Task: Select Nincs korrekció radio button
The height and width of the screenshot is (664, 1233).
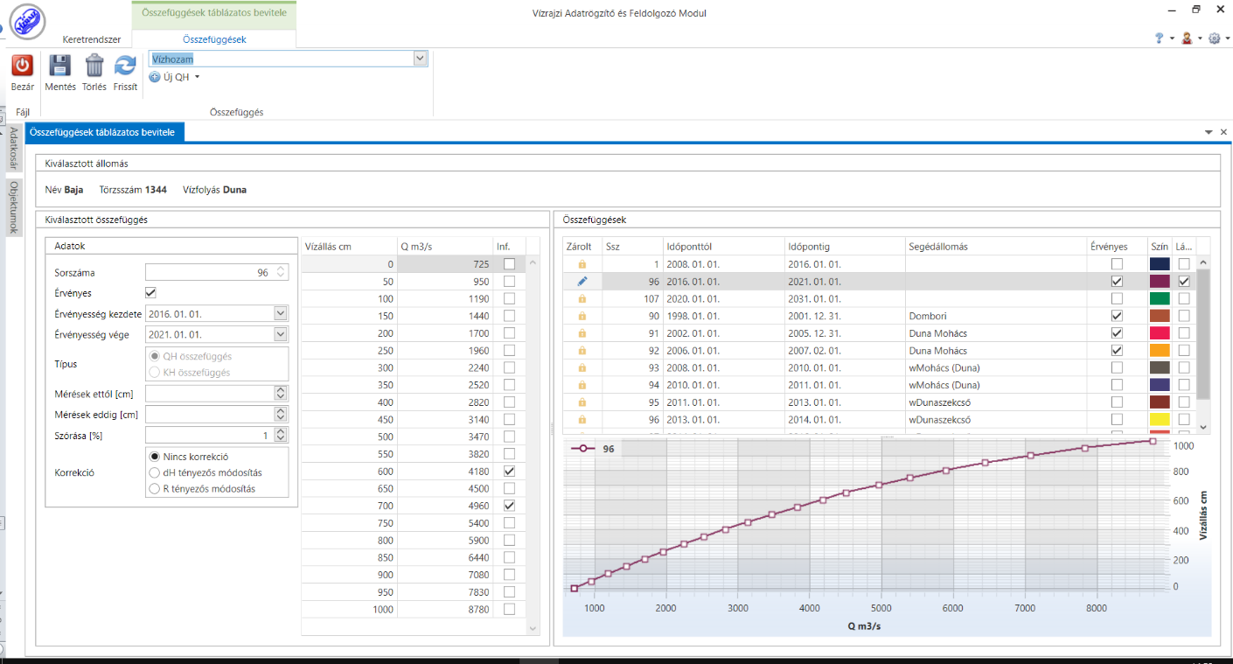Action: point(156,457)
